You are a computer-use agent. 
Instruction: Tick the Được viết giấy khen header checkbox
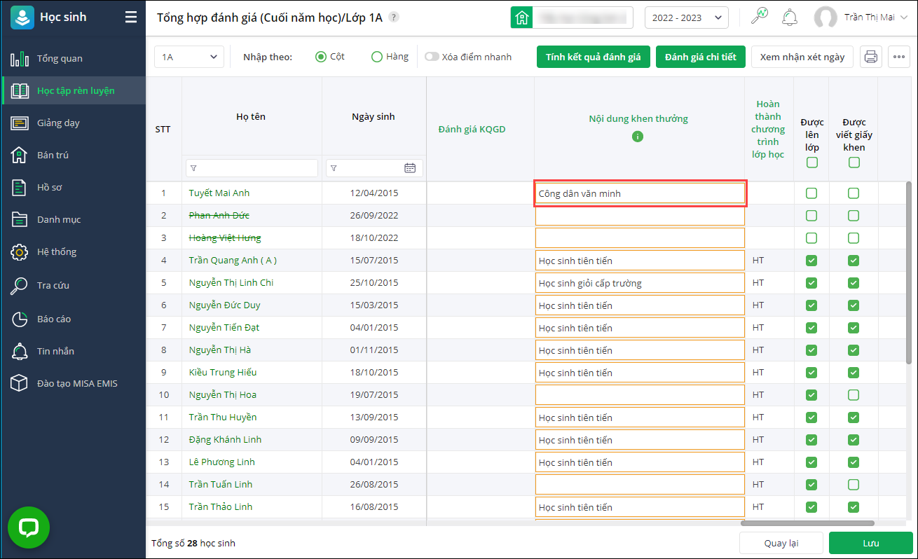tap(854, 163)
